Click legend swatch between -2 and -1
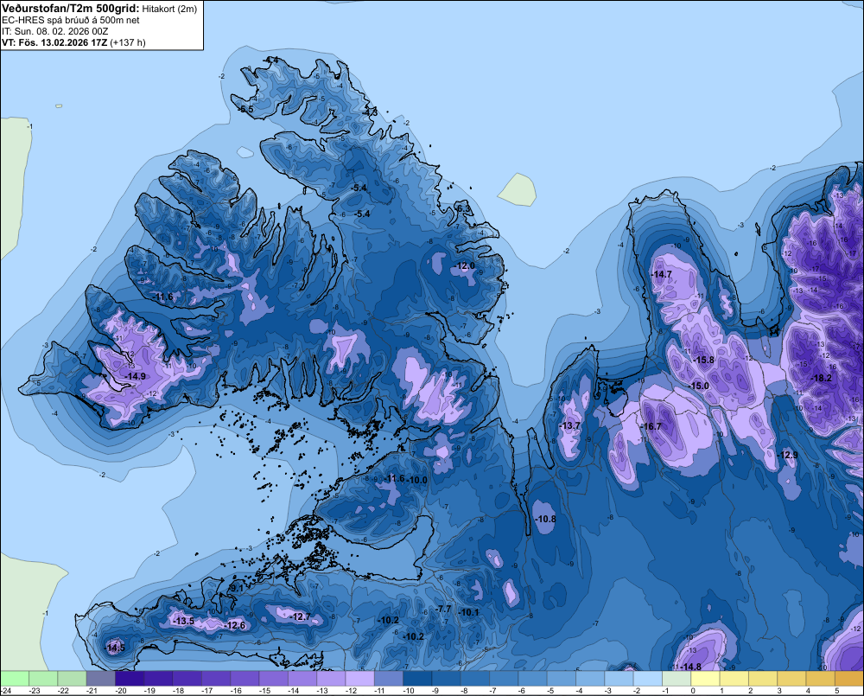The image size is (864, 696). [x=647, y=679]
